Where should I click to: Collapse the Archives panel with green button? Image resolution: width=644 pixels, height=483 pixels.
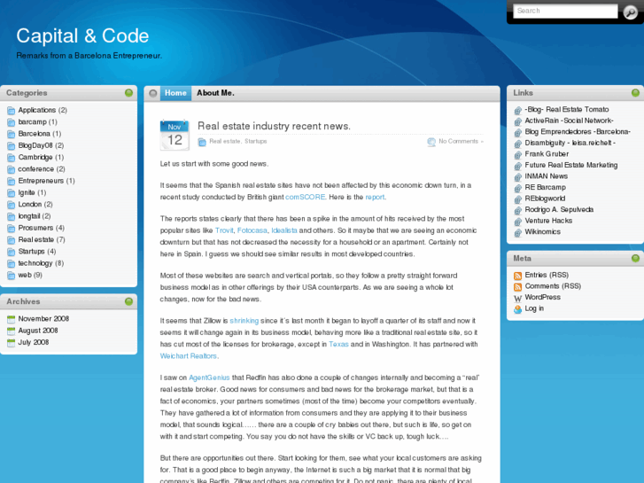tap(128, 301)
